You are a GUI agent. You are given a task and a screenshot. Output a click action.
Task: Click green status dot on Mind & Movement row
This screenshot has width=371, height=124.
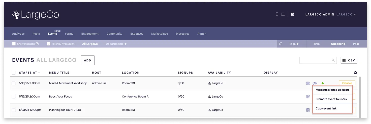coord(323,83)
